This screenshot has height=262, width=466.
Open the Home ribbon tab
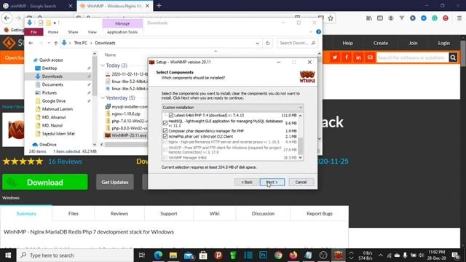(x=53, y=32)
